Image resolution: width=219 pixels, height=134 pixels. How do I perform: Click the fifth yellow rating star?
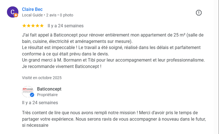click(x=42, y=26)
